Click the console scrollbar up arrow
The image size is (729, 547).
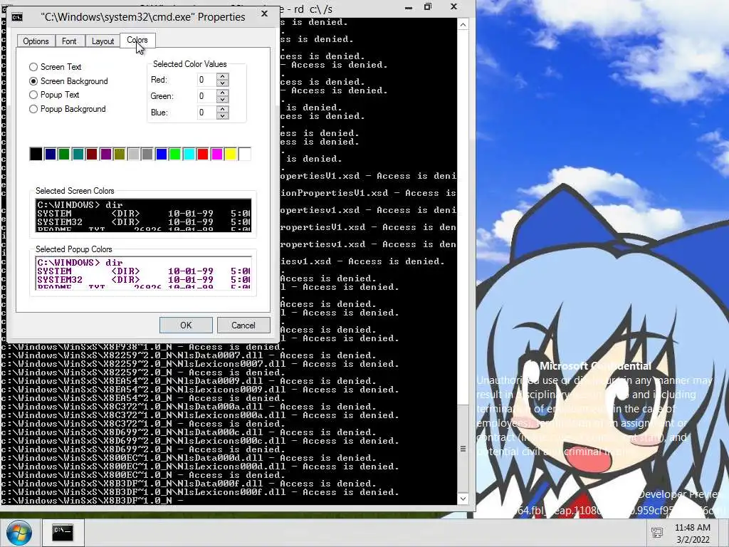pyautogui.click(x=463, y=25)
